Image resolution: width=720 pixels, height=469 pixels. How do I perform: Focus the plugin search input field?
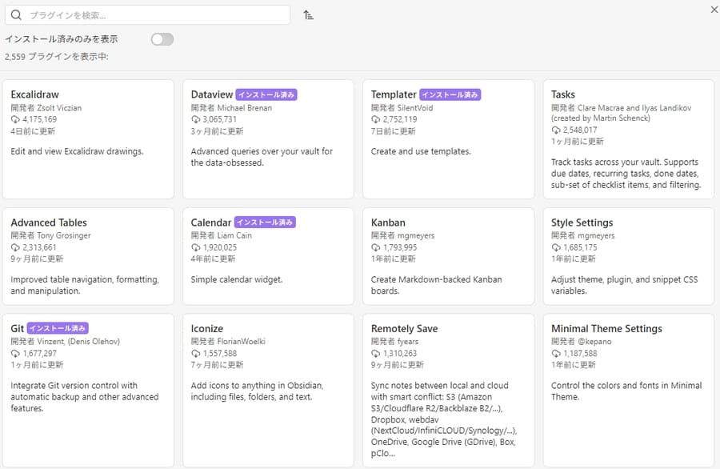(147, 14)
